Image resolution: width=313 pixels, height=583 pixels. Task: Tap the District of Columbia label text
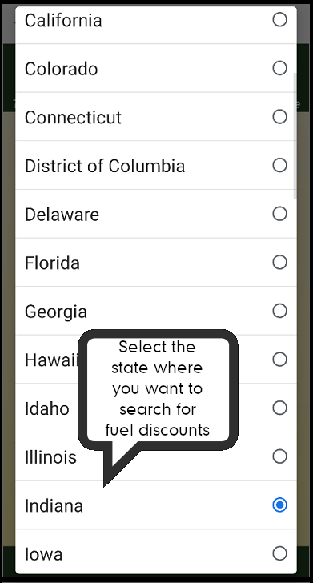point(105,167)
